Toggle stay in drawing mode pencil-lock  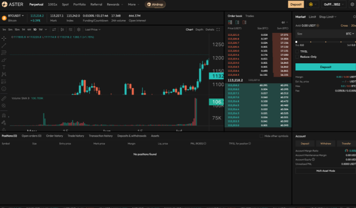4,123
